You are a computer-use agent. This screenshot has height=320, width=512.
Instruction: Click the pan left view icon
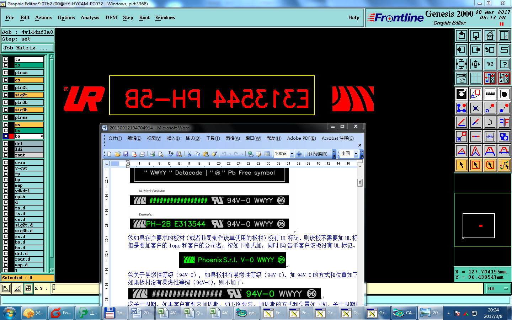click(x=462, y=50)
